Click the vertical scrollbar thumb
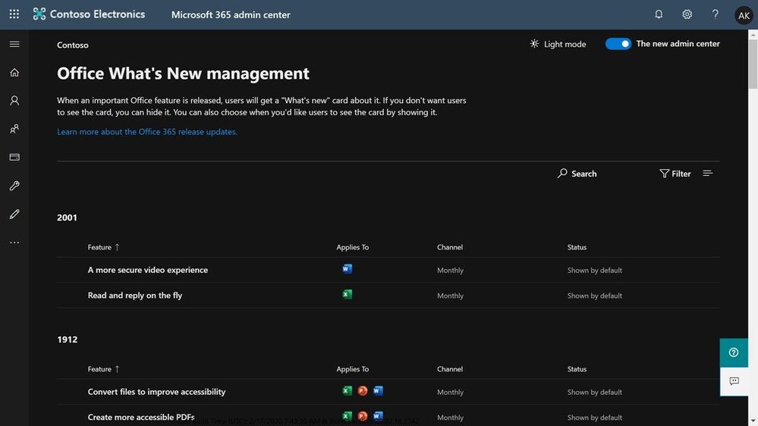This screenshot has height=426, width=758. [x=753, y=64]
